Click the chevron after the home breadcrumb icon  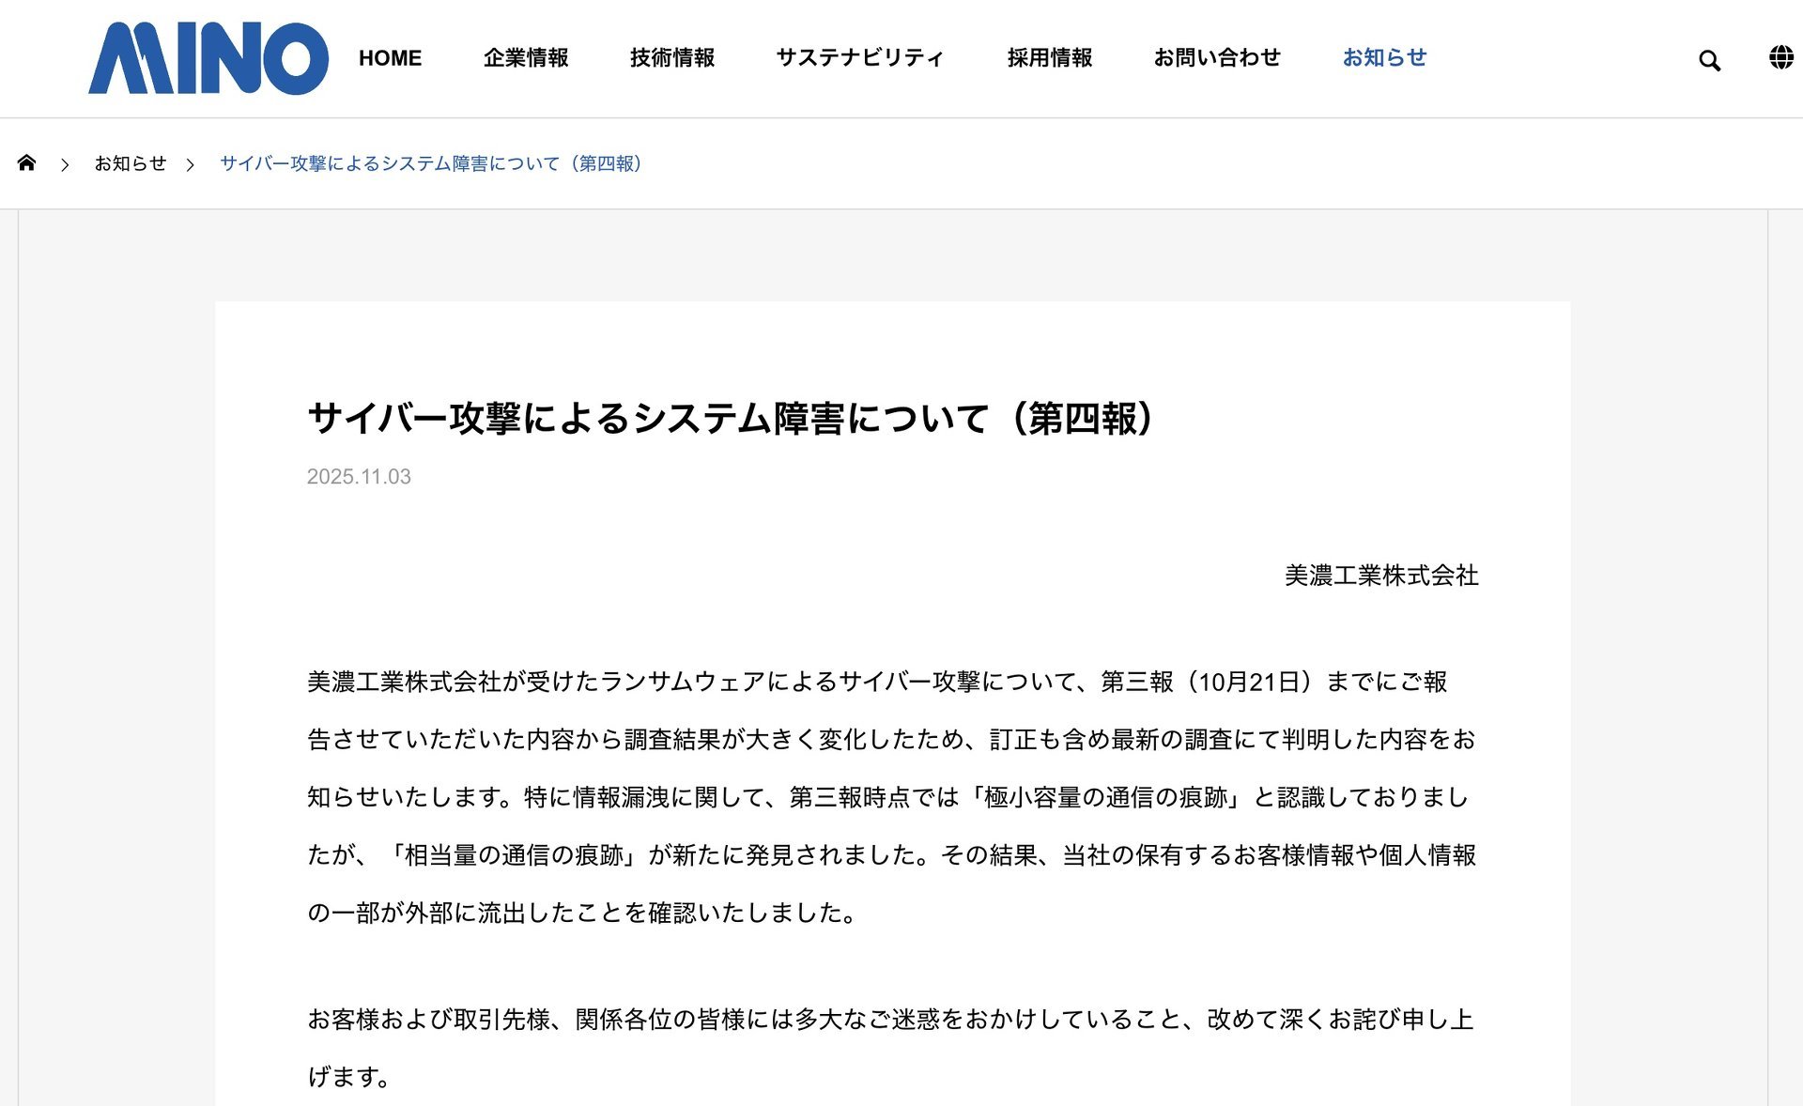click(65, 164)
